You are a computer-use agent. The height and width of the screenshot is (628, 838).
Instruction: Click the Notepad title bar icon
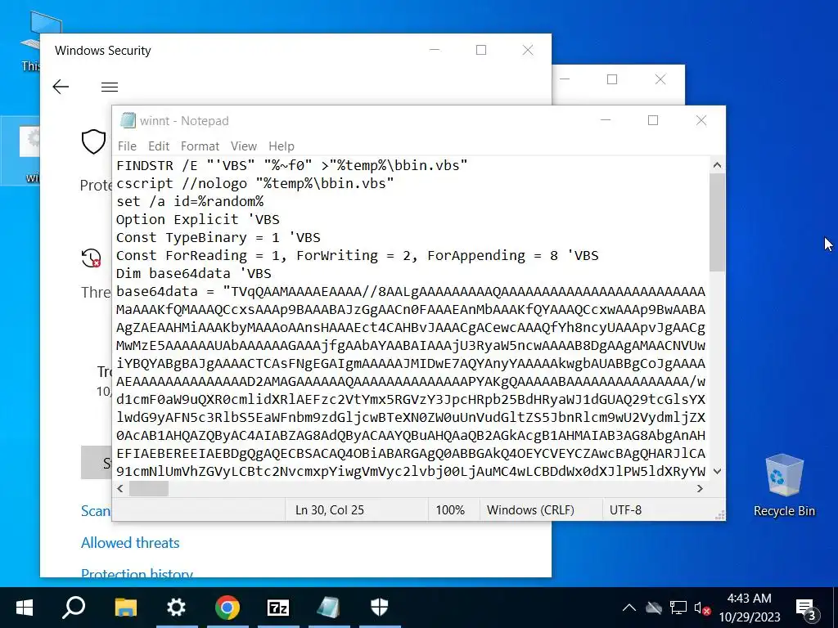tap(128, 121)
